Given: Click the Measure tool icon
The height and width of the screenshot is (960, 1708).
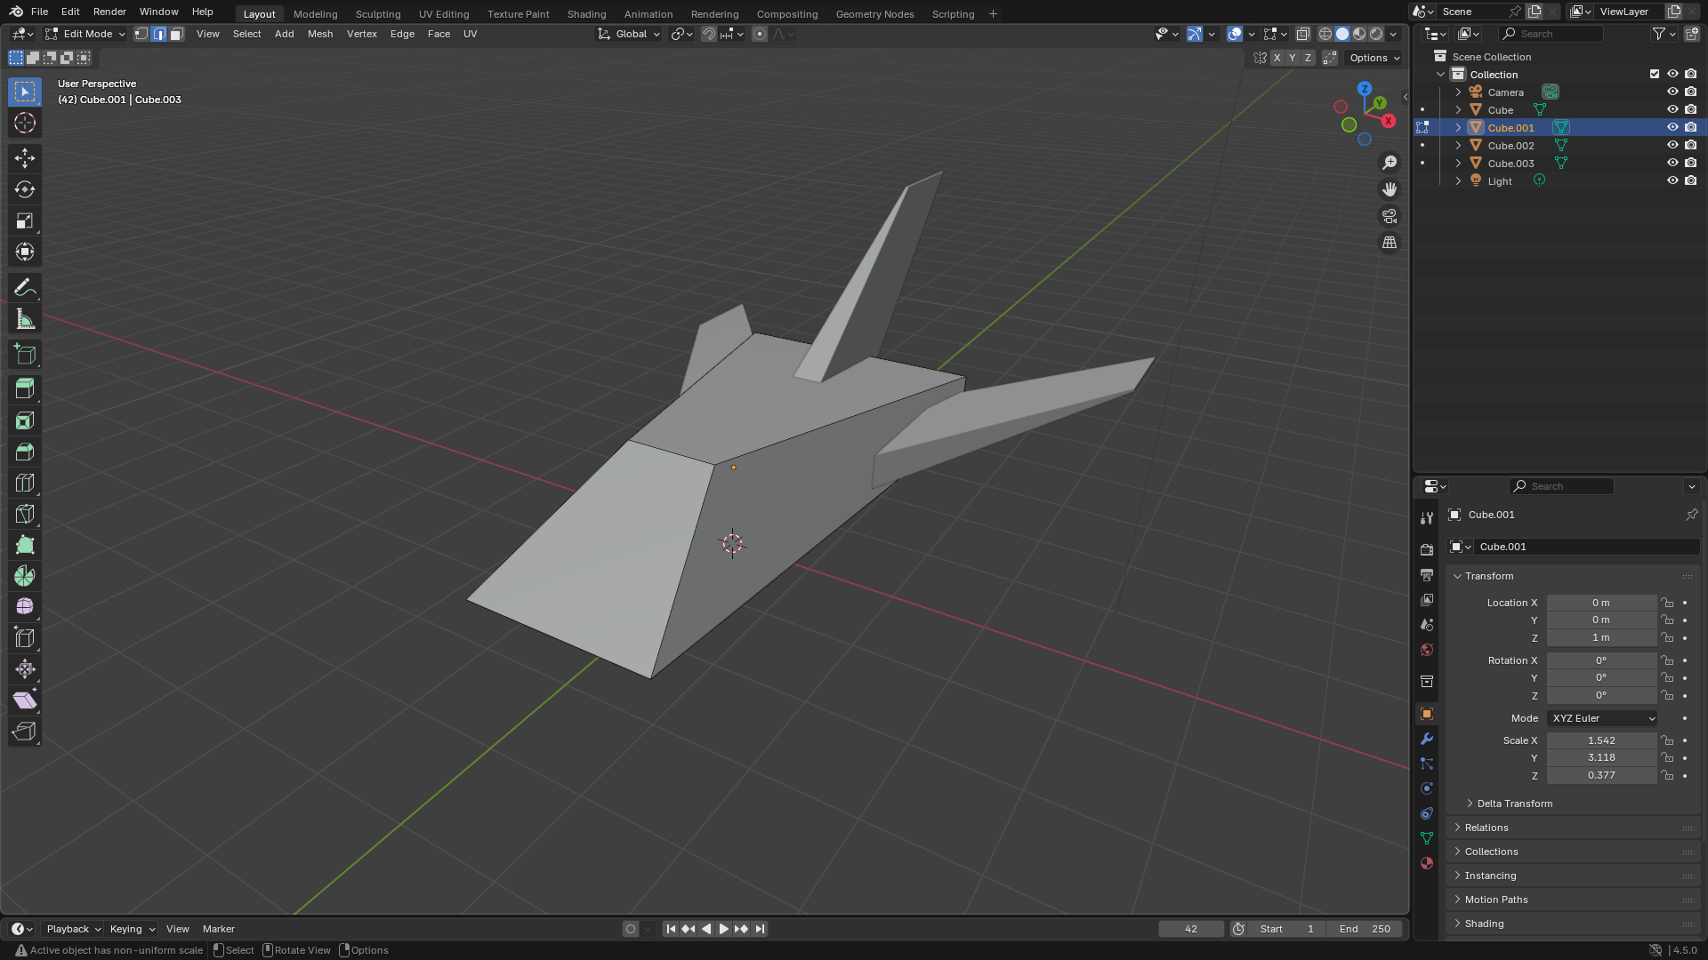Looking at the screenshot, I should [x=25, y=319].
